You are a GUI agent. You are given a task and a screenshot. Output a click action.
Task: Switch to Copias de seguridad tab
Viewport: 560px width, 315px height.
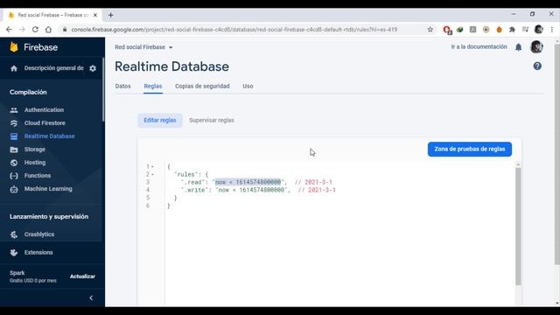tap(202, 86)
